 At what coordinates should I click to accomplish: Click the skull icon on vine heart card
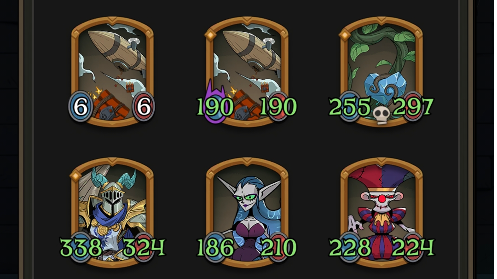[381, 116]
